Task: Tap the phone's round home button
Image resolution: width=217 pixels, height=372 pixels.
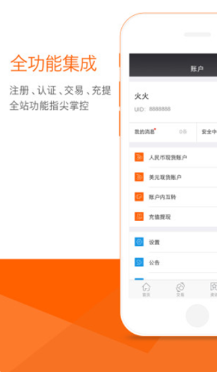Action: coord(197,316)
